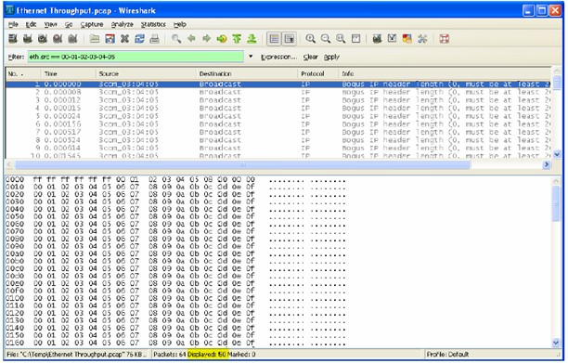This screenshot has height=363, width=568.
Task: Edit display filters icon
Action: pos(392,39)
